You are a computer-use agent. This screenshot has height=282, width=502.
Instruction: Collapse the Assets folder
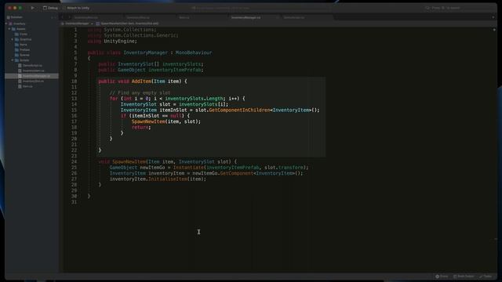click(9, 29)
